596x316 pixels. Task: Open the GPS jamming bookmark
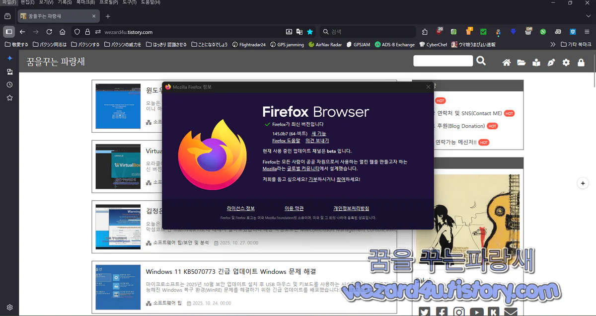[x=287, y=44]
